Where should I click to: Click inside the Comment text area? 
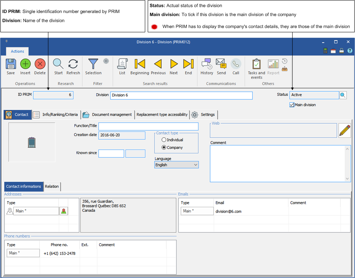click(277, 164)
